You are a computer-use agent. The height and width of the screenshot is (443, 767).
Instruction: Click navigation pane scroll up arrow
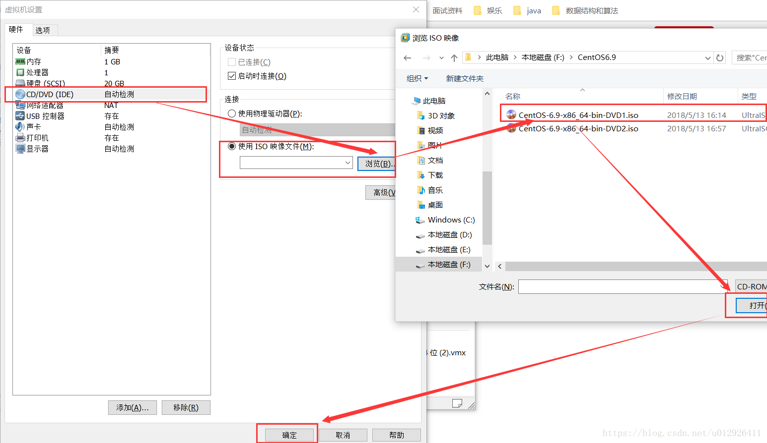pos(487,94)
